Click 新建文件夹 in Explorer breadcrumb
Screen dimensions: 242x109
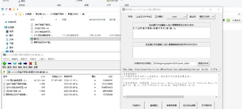coord(74,14)
